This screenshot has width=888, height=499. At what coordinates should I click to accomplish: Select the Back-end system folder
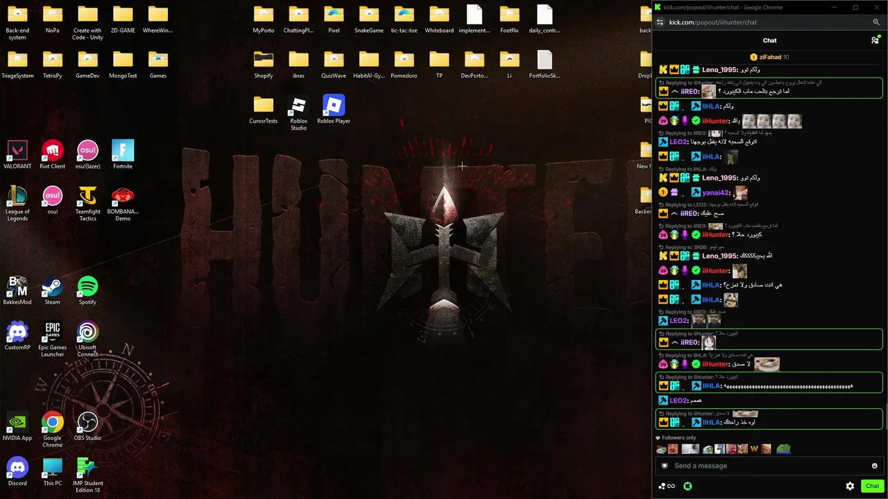click(x=17, y=23)
